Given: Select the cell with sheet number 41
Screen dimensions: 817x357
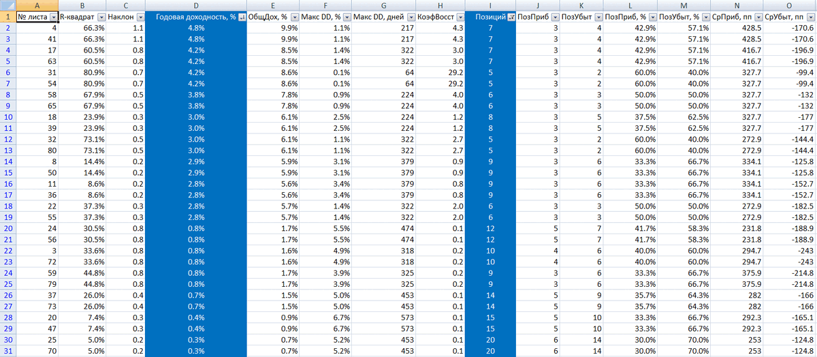Looking at the screenshot, I should 37,39.
